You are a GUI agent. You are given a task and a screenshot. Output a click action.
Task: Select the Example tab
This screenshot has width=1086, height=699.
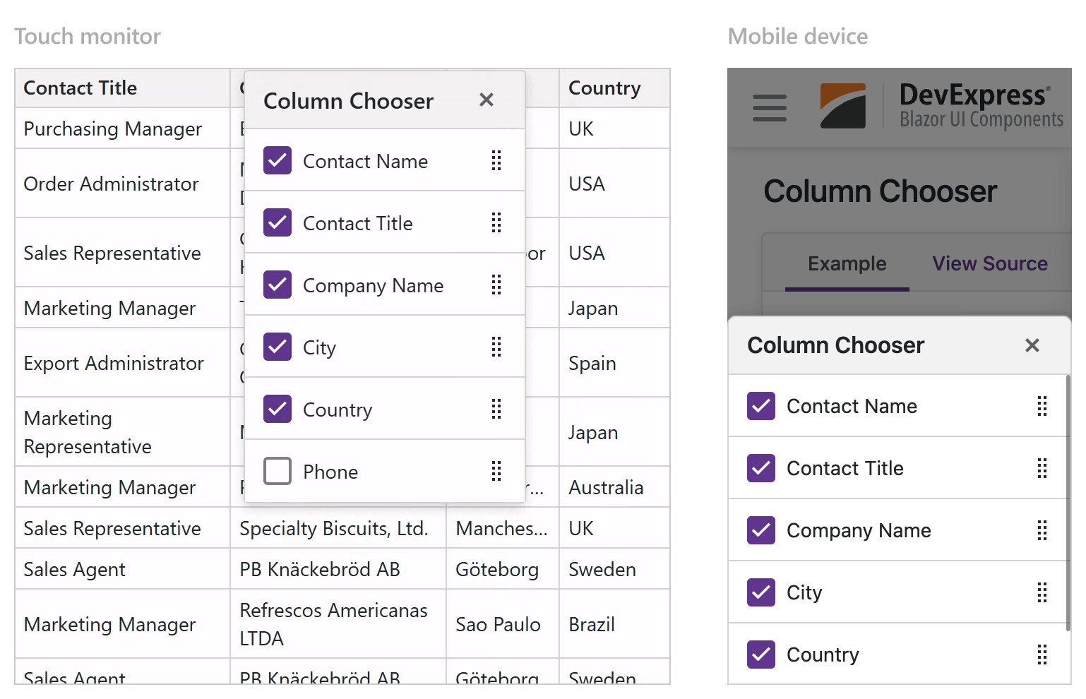coord(847,263)
